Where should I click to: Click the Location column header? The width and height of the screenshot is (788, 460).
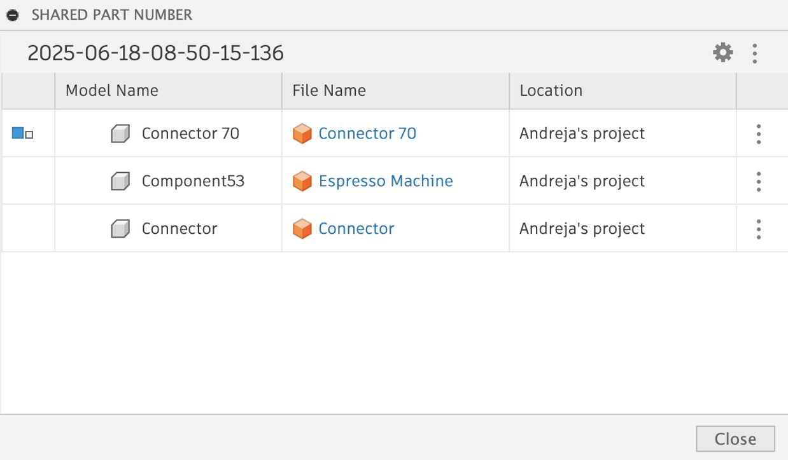(x=551, y=91)
